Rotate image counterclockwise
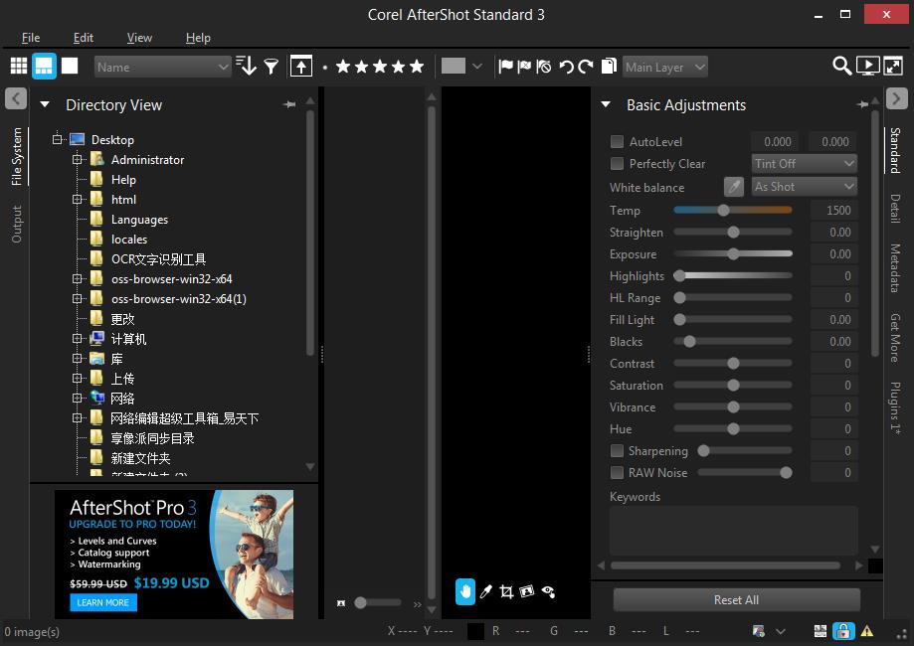 566,67
